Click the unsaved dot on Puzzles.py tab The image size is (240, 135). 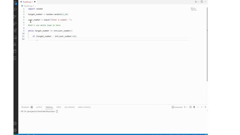click(x=35, y=2)
